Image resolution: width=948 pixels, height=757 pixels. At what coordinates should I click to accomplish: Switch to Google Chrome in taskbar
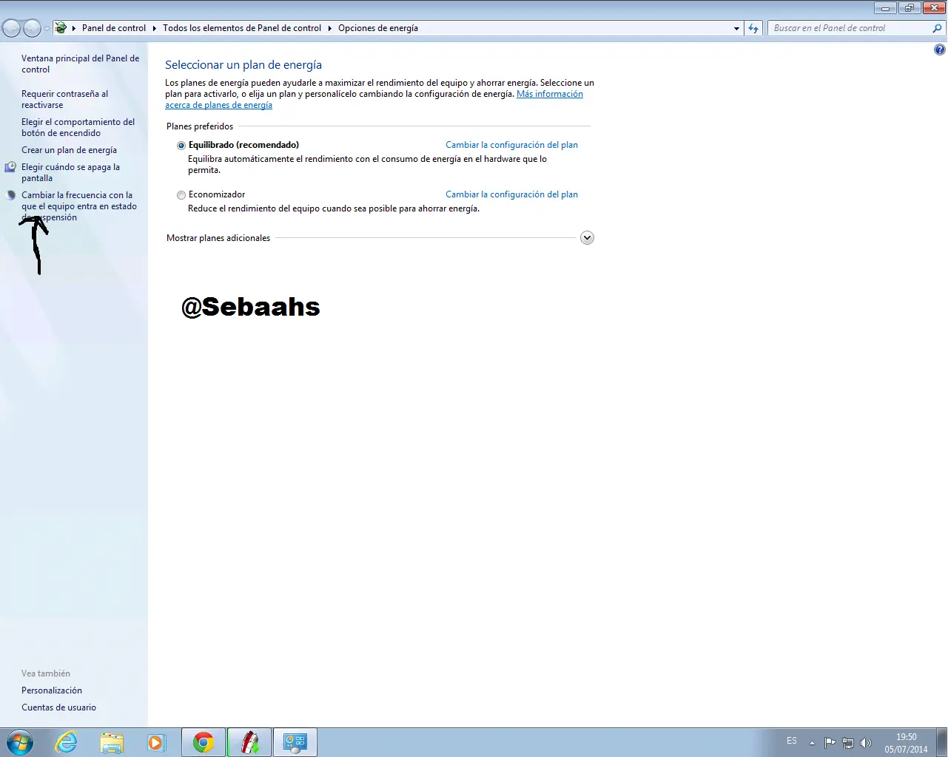tap(204, 742)
